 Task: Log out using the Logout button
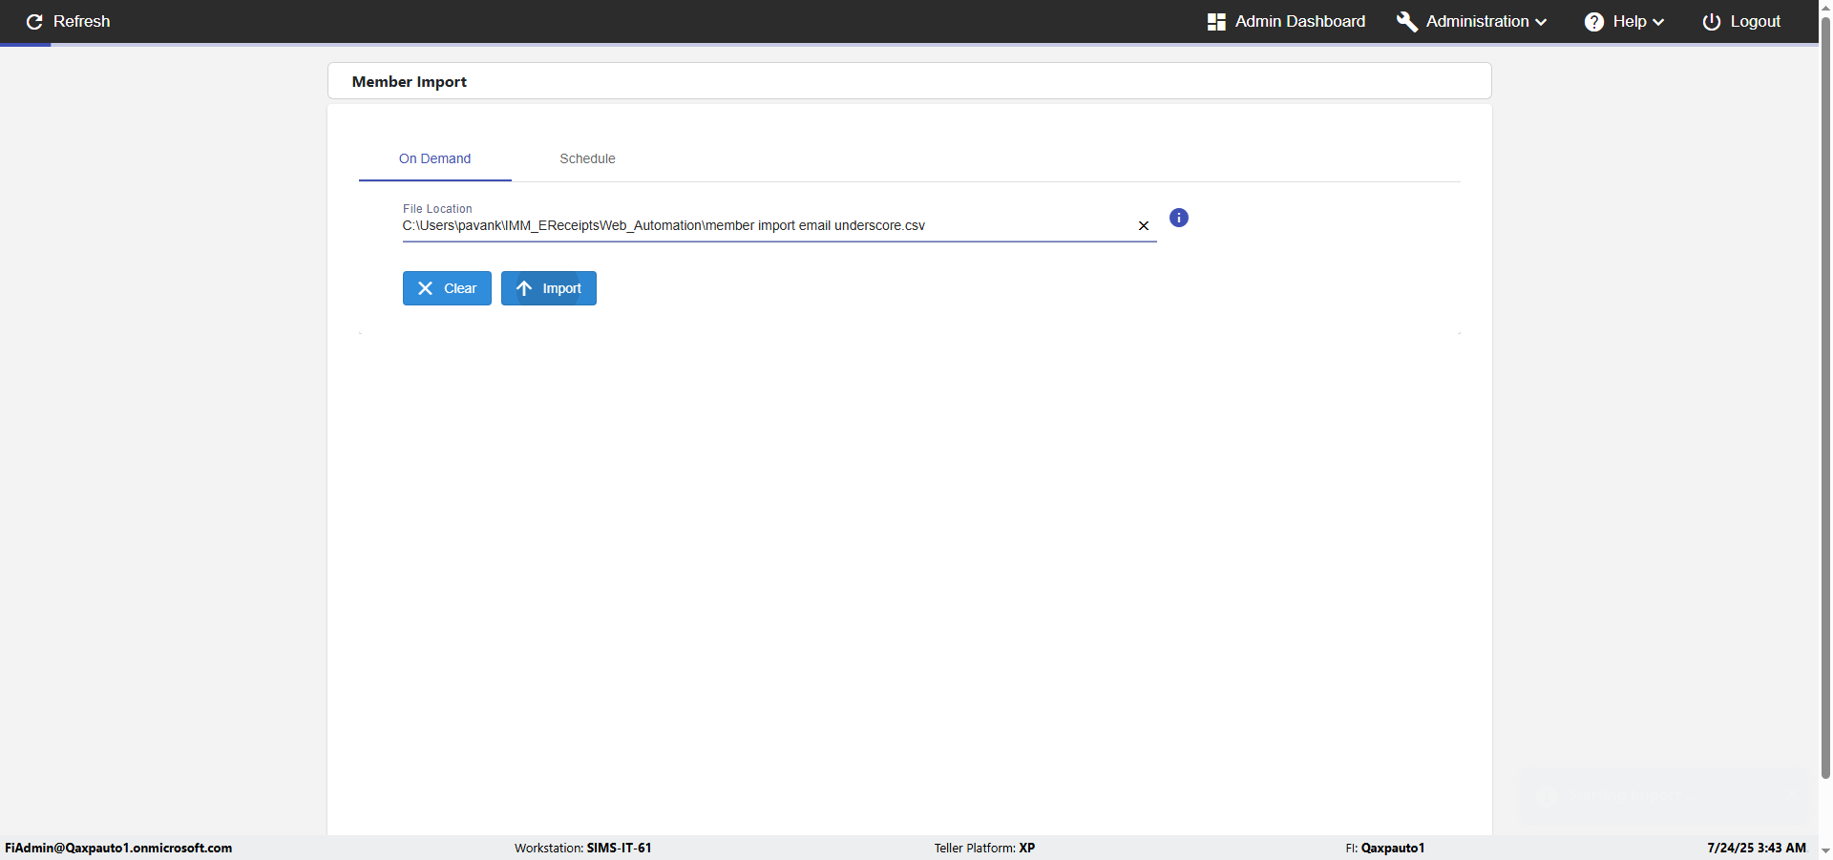(1741, 21)
